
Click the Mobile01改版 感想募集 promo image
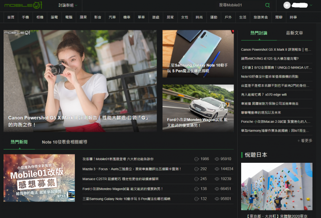[x=39, y=178]
